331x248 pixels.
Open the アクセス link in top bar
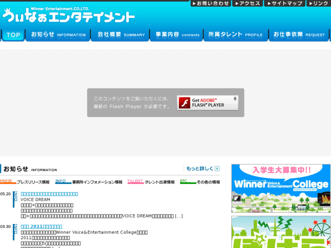(x=247, y=3)
